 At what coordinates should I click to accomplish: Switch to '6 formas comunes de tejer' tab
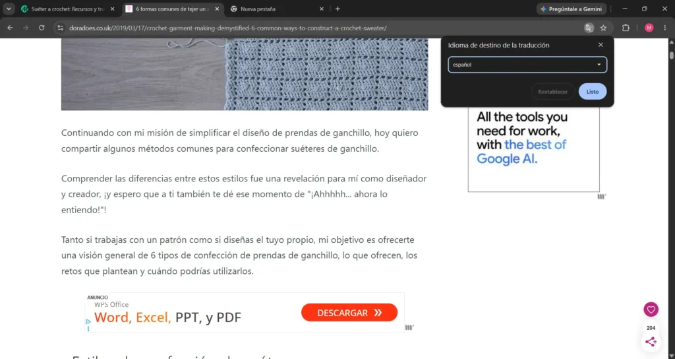tap(172, 9)
